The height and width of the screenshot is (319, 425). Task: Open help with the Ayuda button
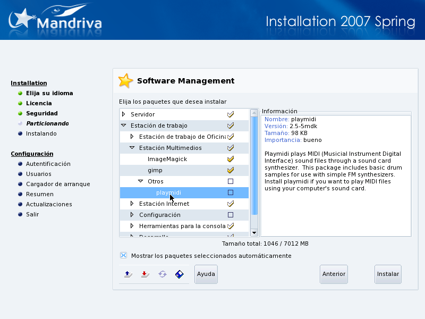coord(206,274)
